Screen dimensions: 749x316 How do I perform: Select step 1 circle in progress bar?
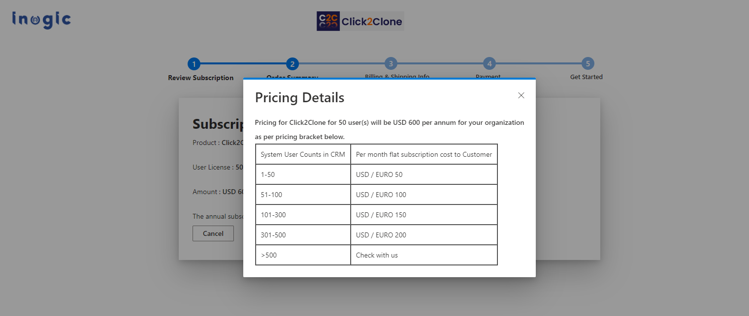[x=194, y=64]
